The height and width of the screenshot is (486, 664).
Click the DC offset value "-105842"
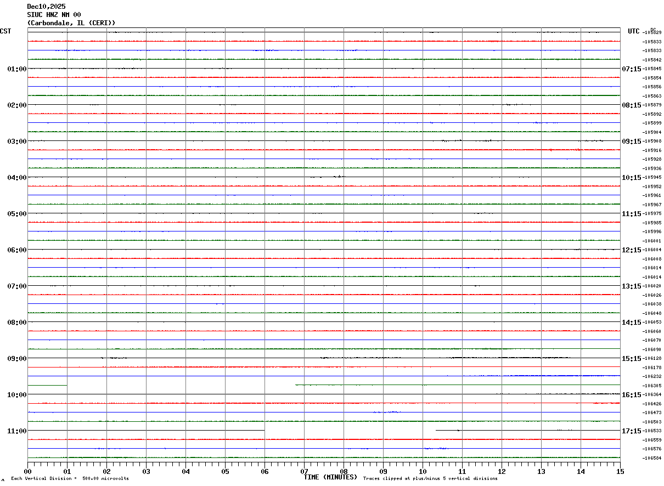[x=652, y=60]
